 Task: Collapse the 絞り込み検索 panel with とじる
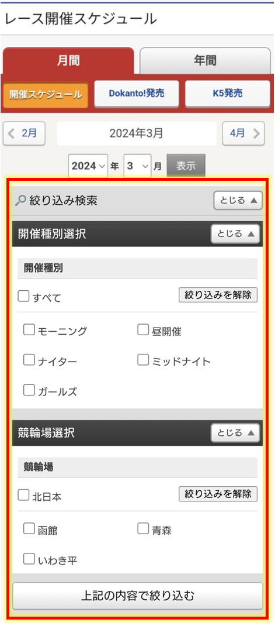click(238, 201)
